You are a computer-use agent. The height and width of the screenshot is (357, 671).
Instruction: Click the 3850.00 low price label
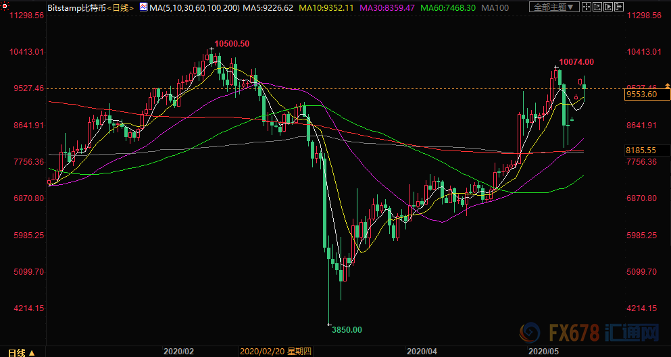click(347, 329)
